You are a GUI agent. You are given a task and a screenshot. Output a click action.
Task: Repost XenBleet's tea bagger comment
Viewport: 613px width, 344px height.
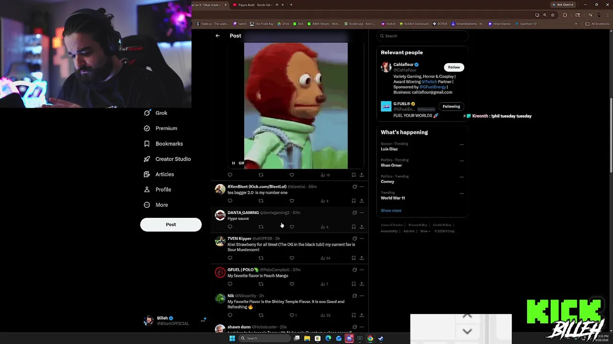coord(261,201)
